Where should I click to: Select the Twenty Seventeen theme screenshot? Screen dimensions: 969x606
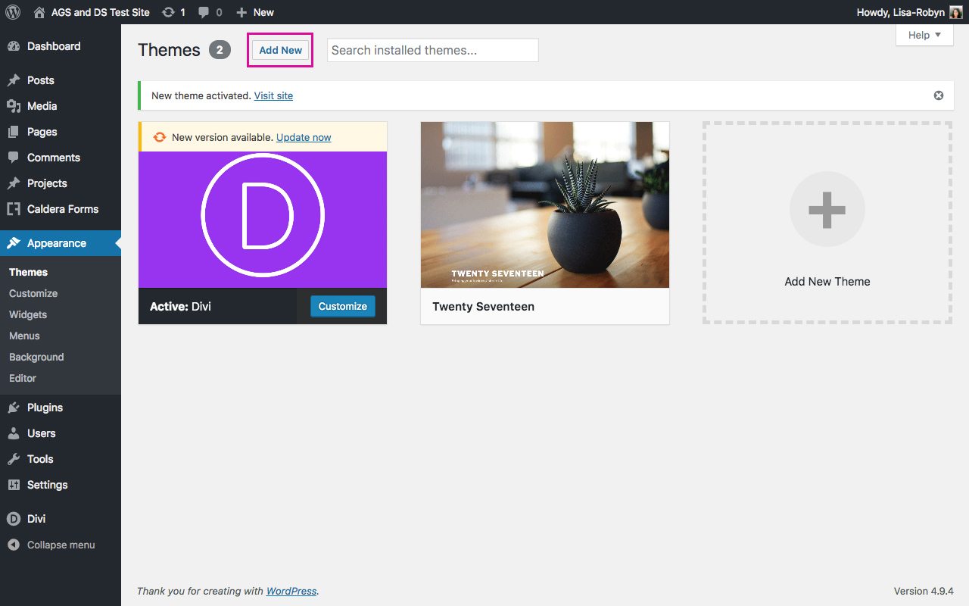[545, 205]
